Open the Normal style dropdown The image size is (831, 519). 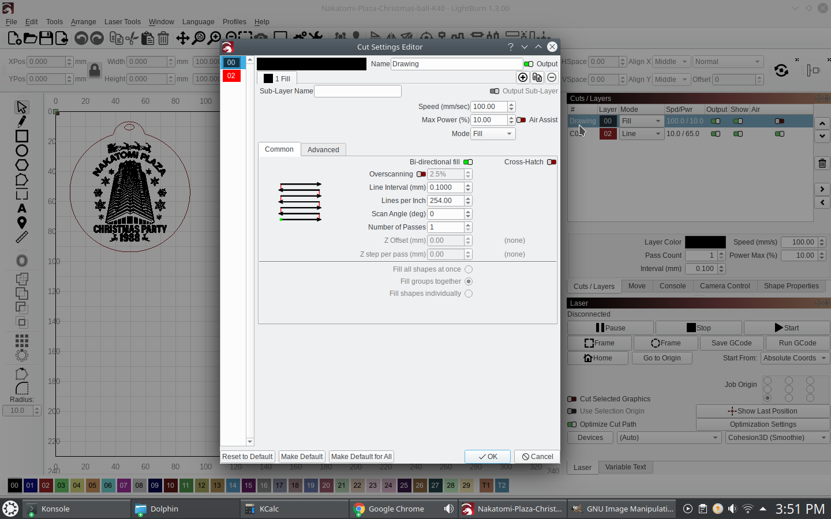tap(728, 62)
